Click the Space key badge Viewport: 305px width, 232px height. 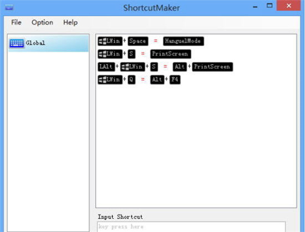[138, 41]
